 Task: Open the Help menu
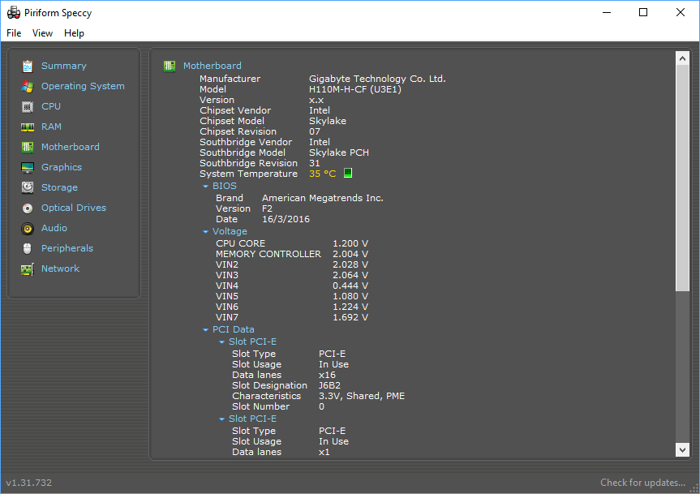(x=74, y=33)
